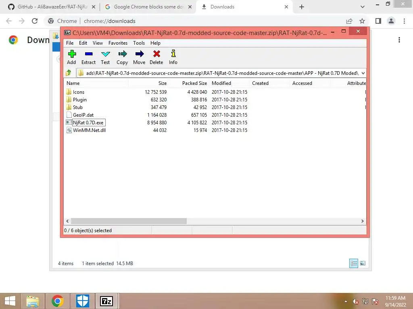Click horizontal scrollbar thumb in 7-Zip
413x309 pixels.
pos(129,221)
